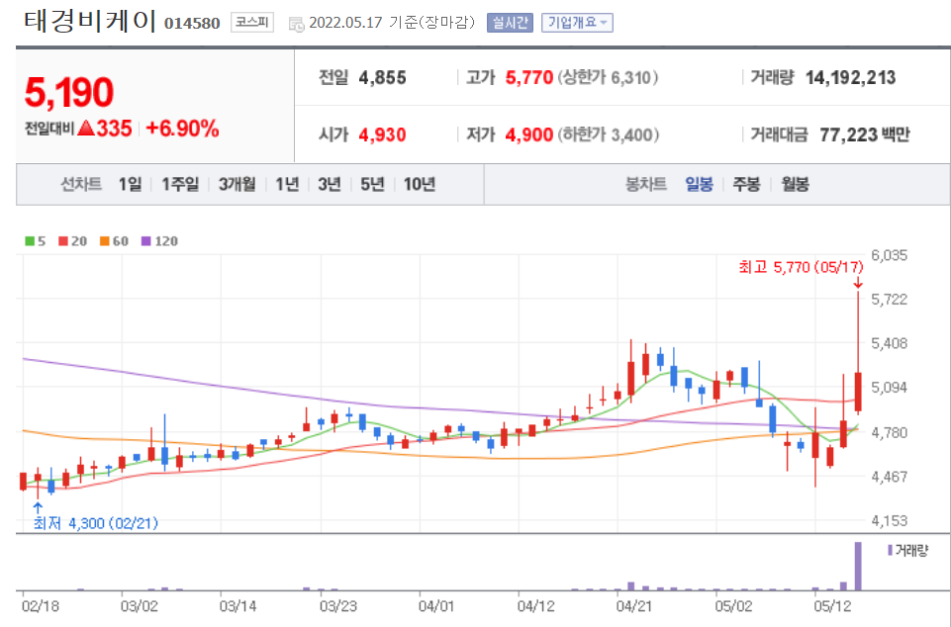Select the 5년 line chart tab

click(x=372, y=184)
